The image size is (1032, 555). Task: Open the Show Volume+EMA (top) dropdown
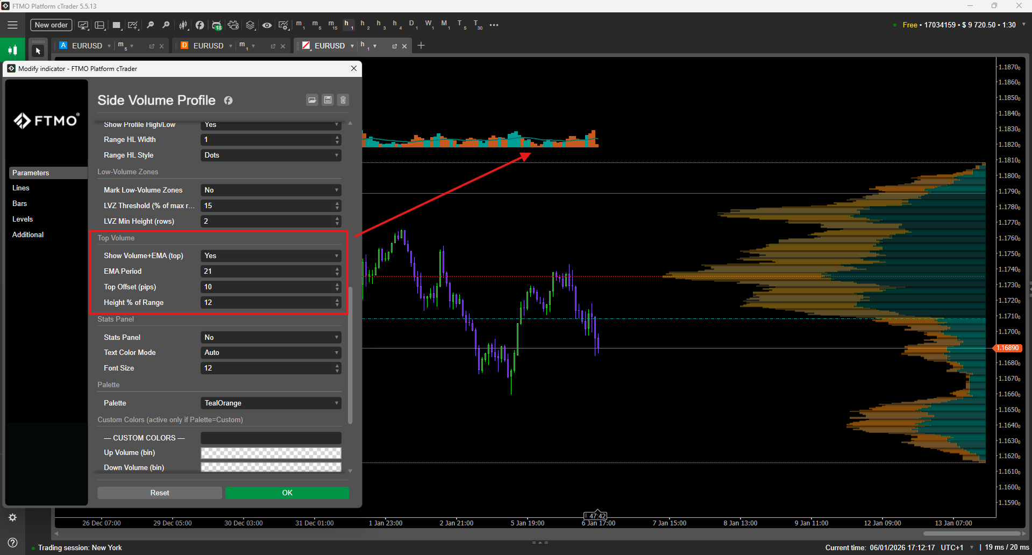click(x=271, y=256)
